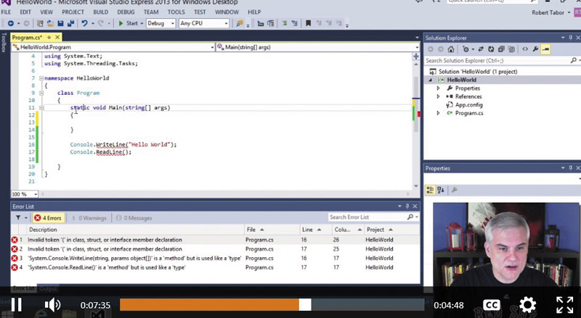Image resolution: width=581 pixels, height=318 pixels.
Task: Click the View Code icon in Solution Explorer
Action: 525,49
